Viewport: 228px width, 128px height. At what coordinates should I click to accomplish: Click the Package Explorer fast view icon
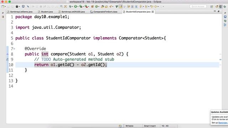coord(3,17)
